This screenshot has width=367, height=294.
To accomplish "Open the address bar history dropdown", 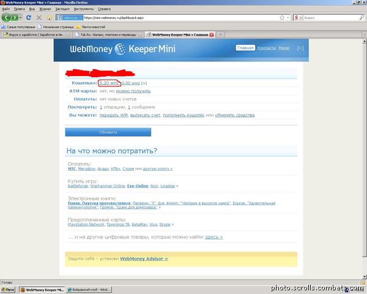I will (287, 18).
